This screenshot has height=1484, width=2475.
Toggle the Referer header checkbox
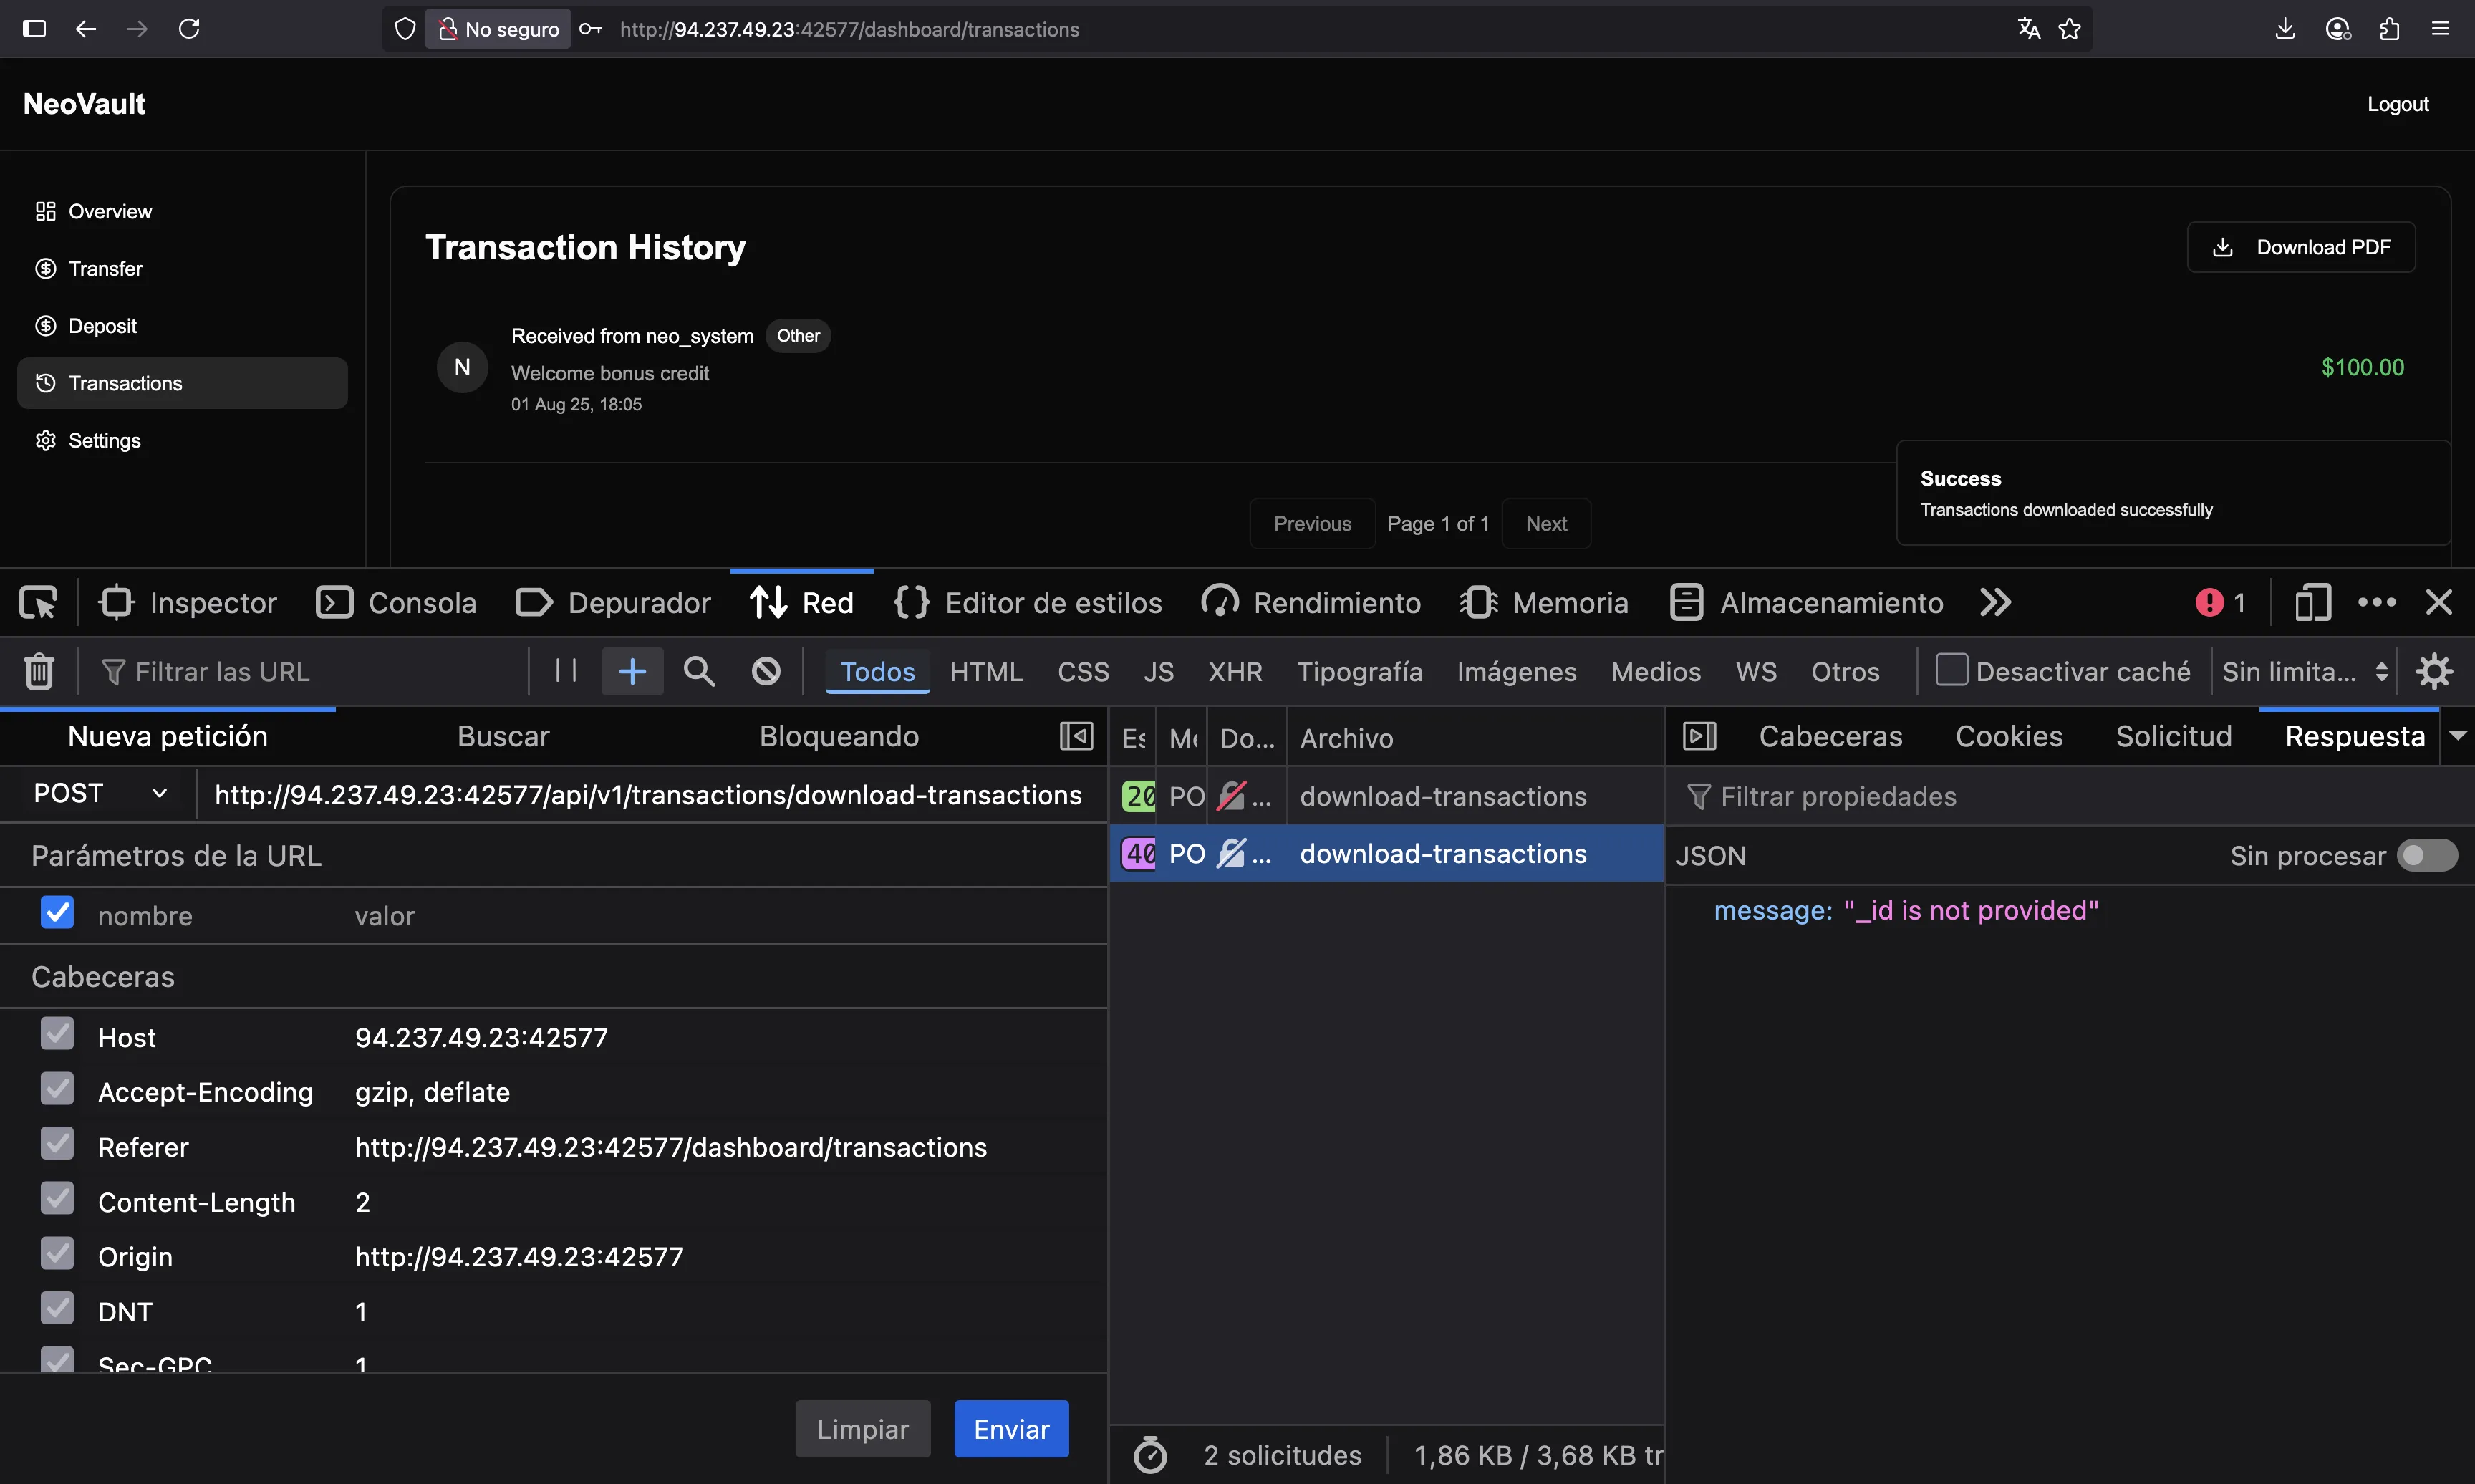(x=57, y=1144)
